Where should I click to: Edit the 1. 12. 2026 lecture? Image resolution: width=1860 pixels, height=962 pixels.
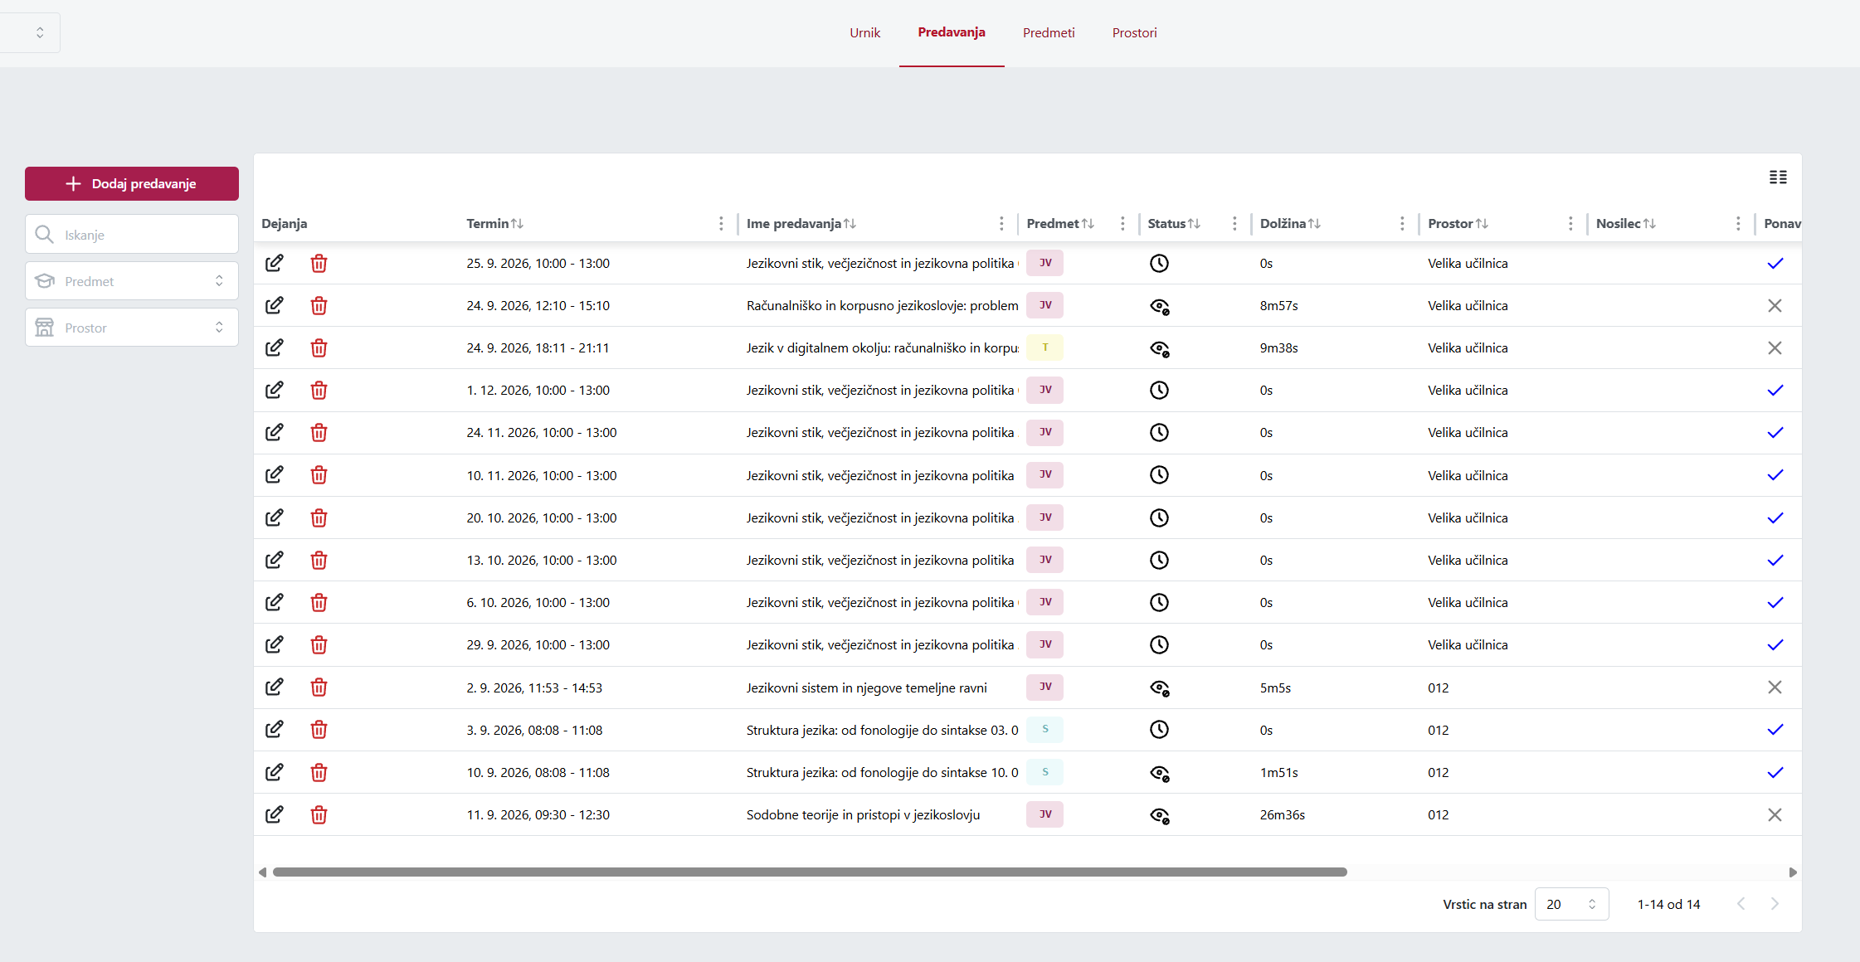(x=274, y=390)
